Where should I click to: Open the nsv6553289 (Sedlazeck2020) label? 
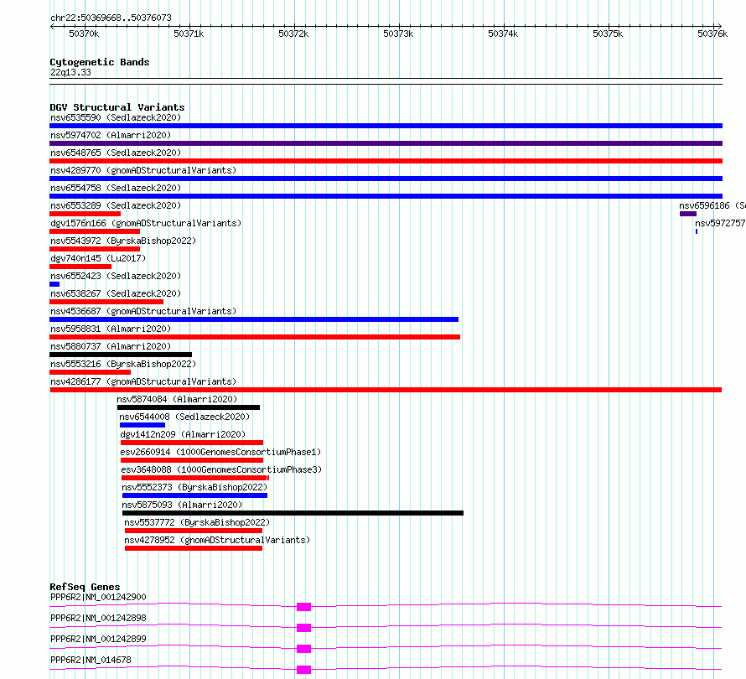tap(116, 205)
